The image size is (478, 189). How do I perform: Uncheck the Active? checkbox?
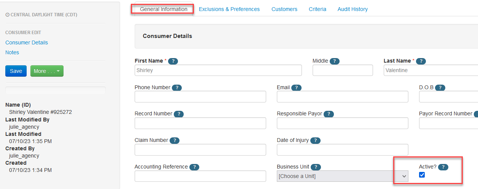422,175
